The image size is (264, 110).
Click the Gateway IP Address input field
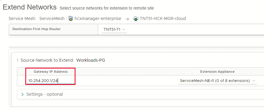[x=51, y=81]
